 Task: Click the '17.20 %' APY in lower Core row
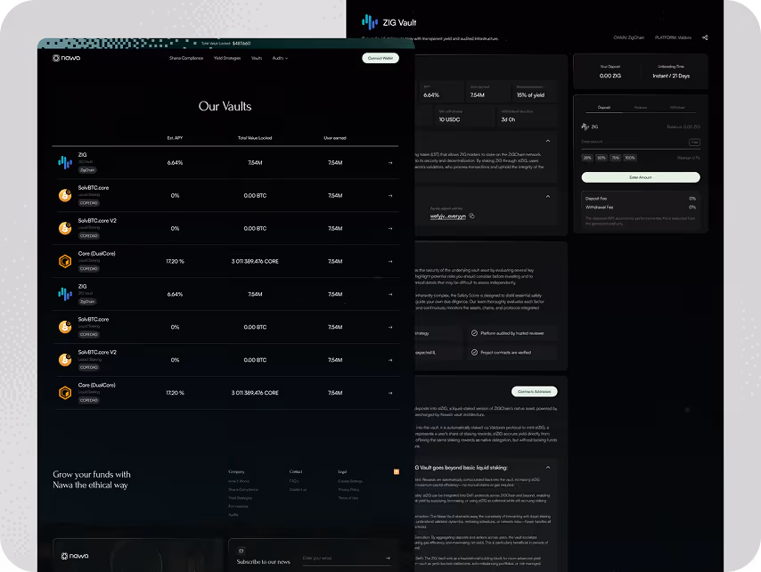pyautogui.click(x=175, y=393)
